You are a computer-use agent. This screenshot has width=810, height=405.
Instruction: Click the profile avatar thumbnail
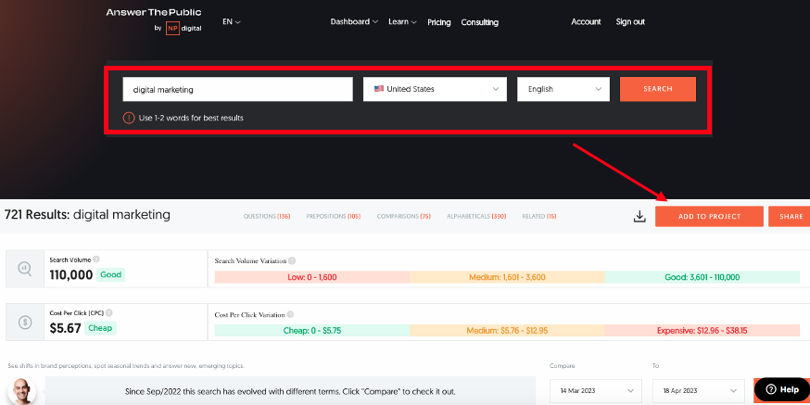25,390
